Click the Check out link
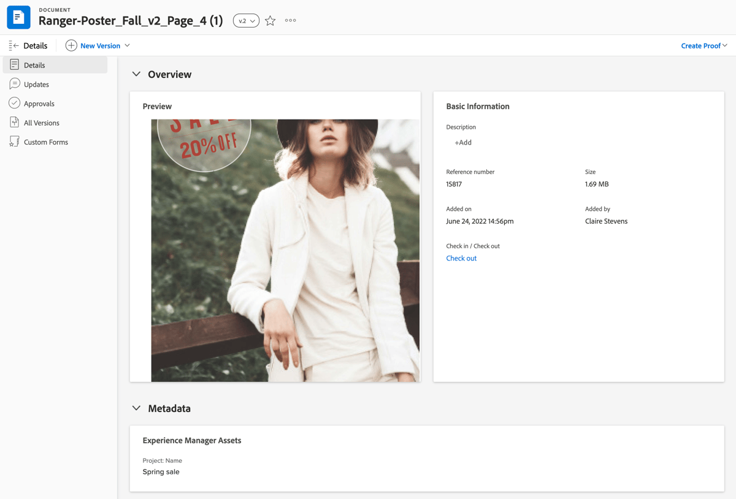 pyautogui.click(x=461, y=258)
